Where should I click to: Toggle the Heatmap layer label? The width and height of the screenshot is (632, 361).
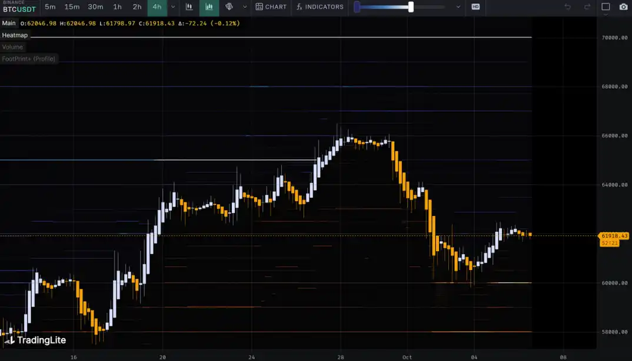click(x=15, y=35)
